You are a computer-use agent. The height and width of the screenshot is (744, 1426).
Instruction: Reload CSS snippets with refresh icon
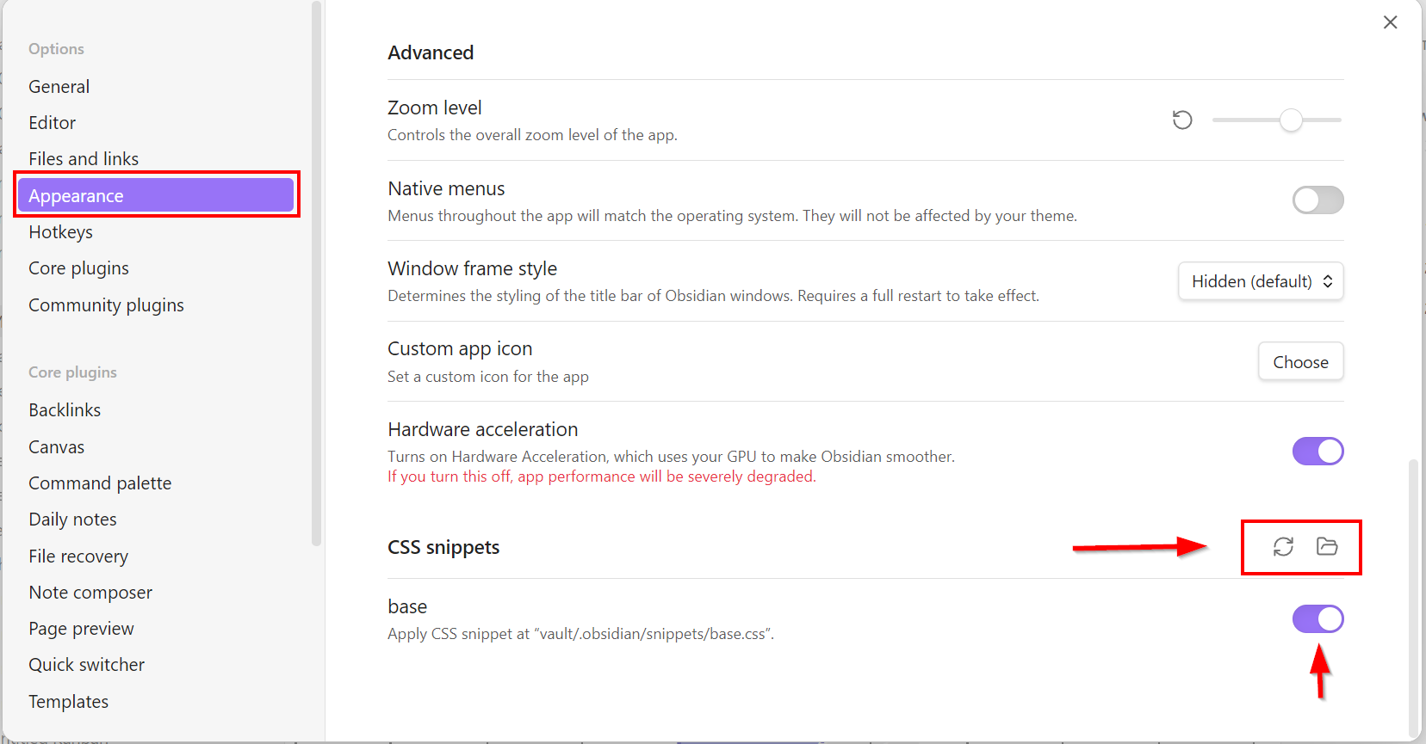(1283, 547)
